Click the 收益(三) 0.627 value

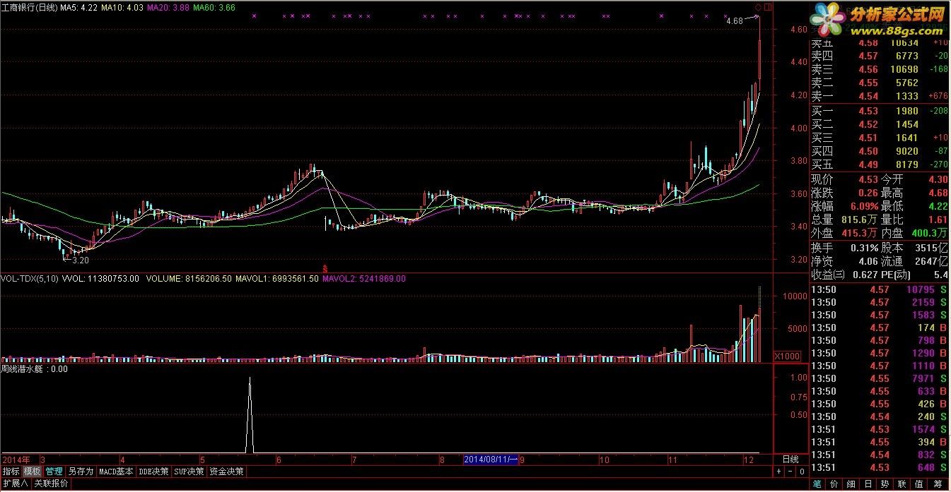coord(865,275)
